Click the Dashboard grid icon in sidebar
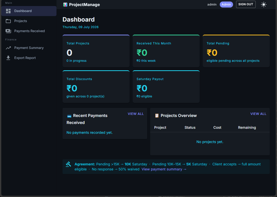Image resolution: width=277 pixels, height=197 pixels. pyautogui.click(x=8, y=11)
